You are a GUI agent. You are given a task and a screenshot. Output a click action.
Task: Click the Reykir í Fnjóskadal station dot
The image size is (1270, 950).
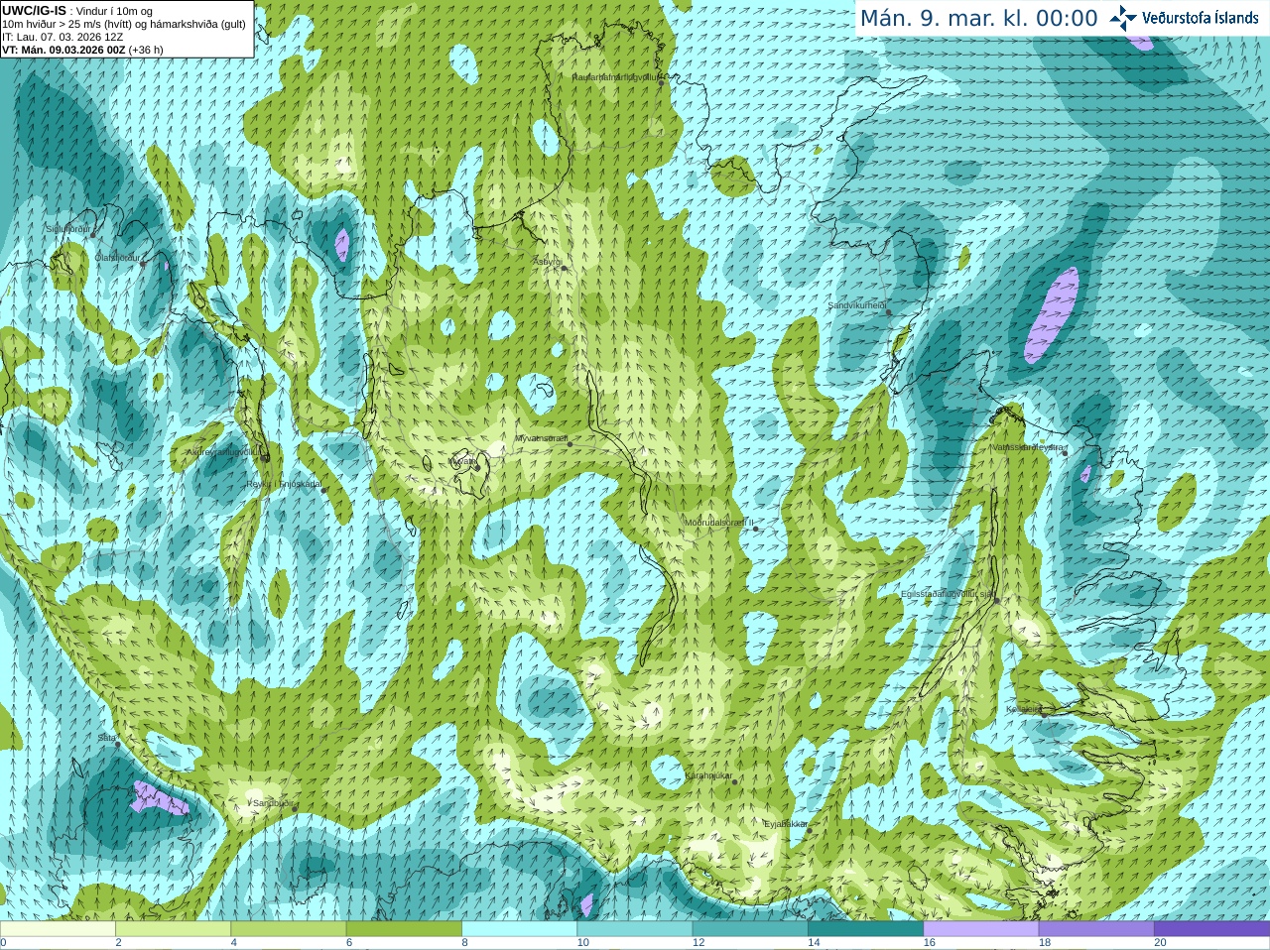(323, 490)
